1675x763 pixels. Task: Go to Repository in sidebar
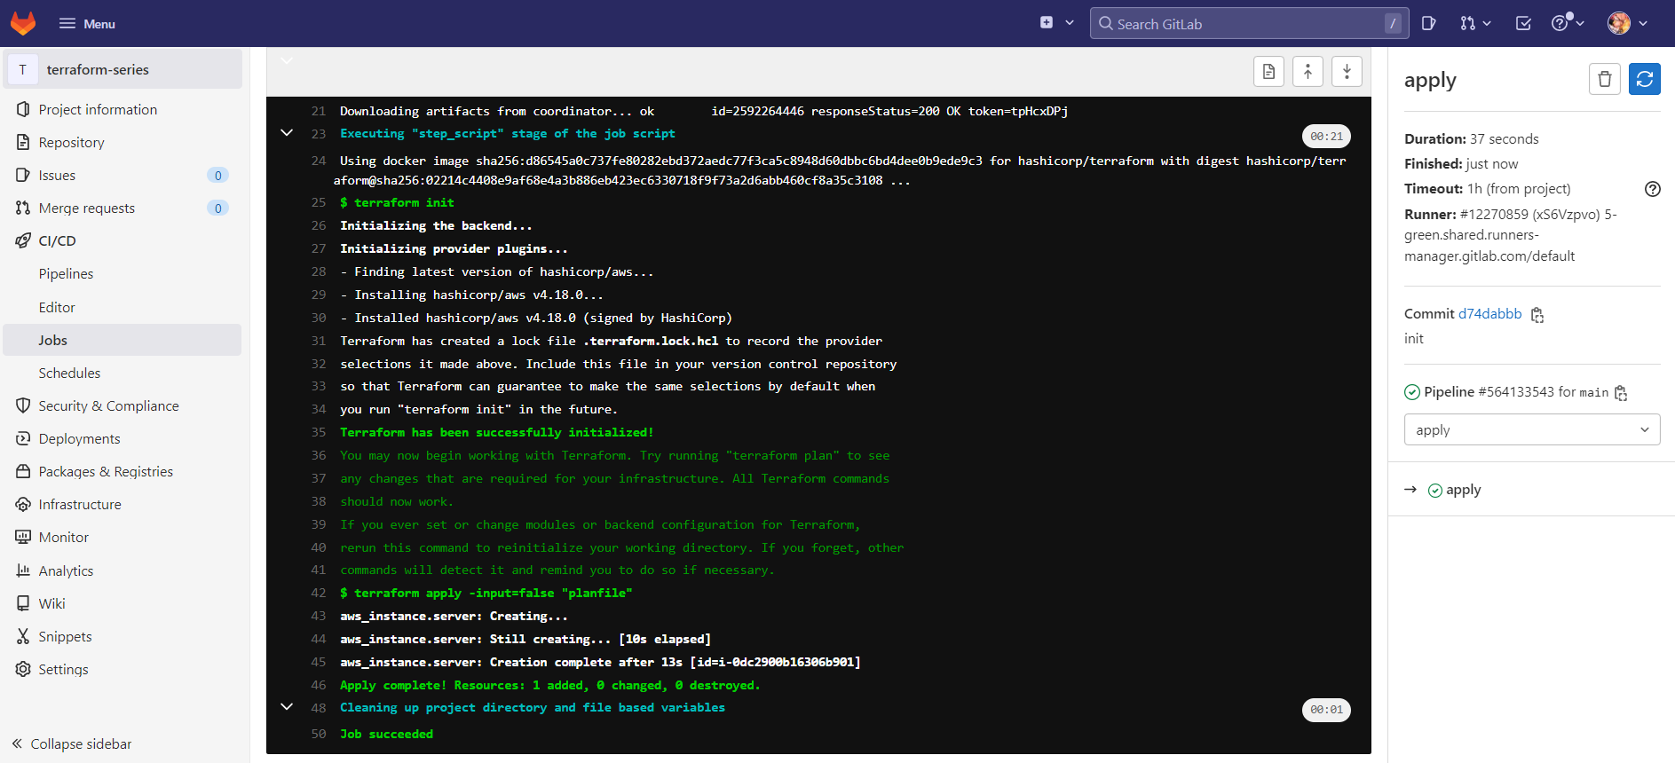pos(71,143)
